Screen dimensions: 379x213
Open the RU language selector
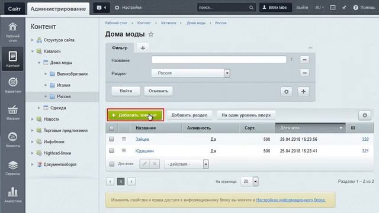point(320,8)
